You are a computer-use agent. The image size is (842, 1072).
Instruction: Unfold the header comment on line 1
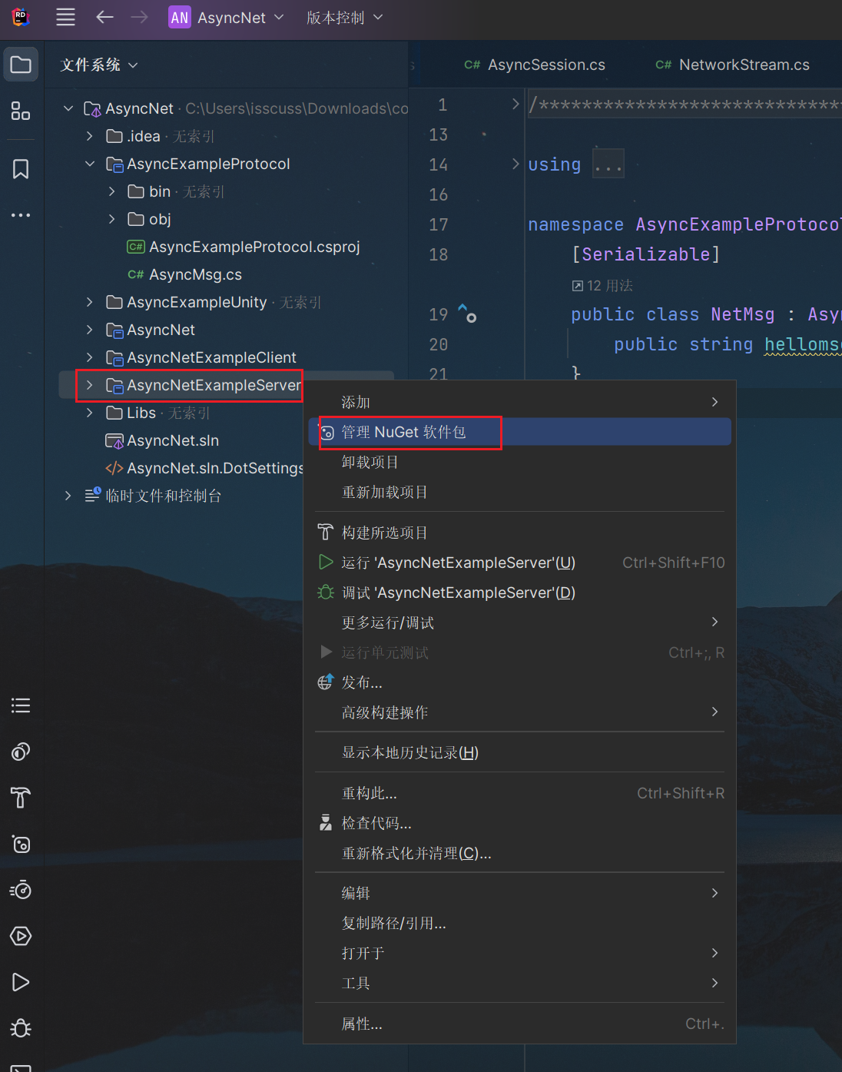[515, 104]
